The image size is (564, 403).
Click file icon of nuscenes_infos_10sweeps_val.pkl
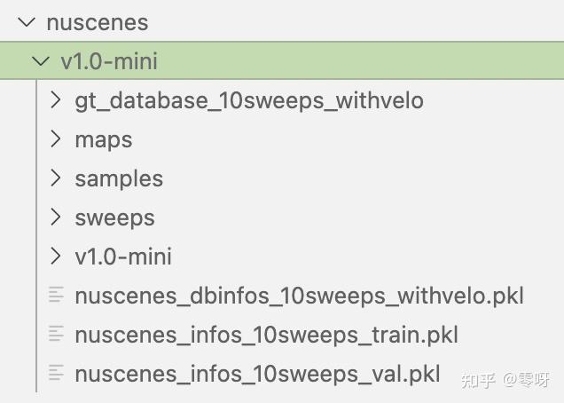click(x=56, y=373)
